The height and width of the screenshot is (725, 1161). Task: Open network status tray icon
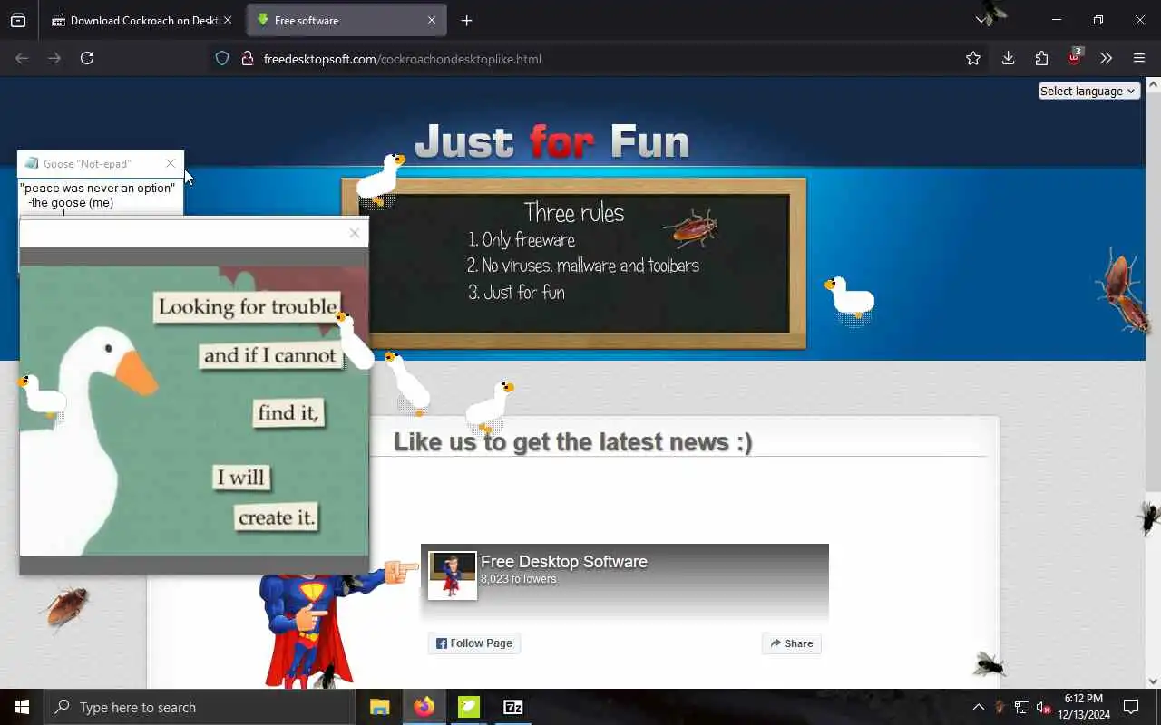click(x=1022, y=707)
